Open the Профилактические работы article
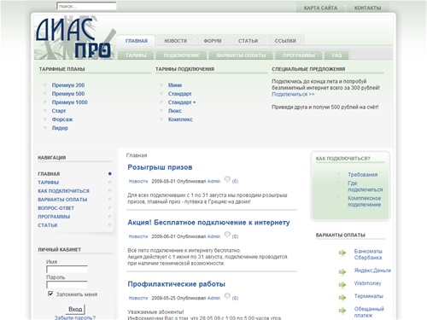 click(x=176, y=284)
